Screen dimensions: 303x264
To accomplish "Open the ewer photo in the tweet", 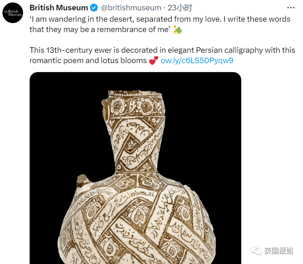I will click(x=135, y=168).
